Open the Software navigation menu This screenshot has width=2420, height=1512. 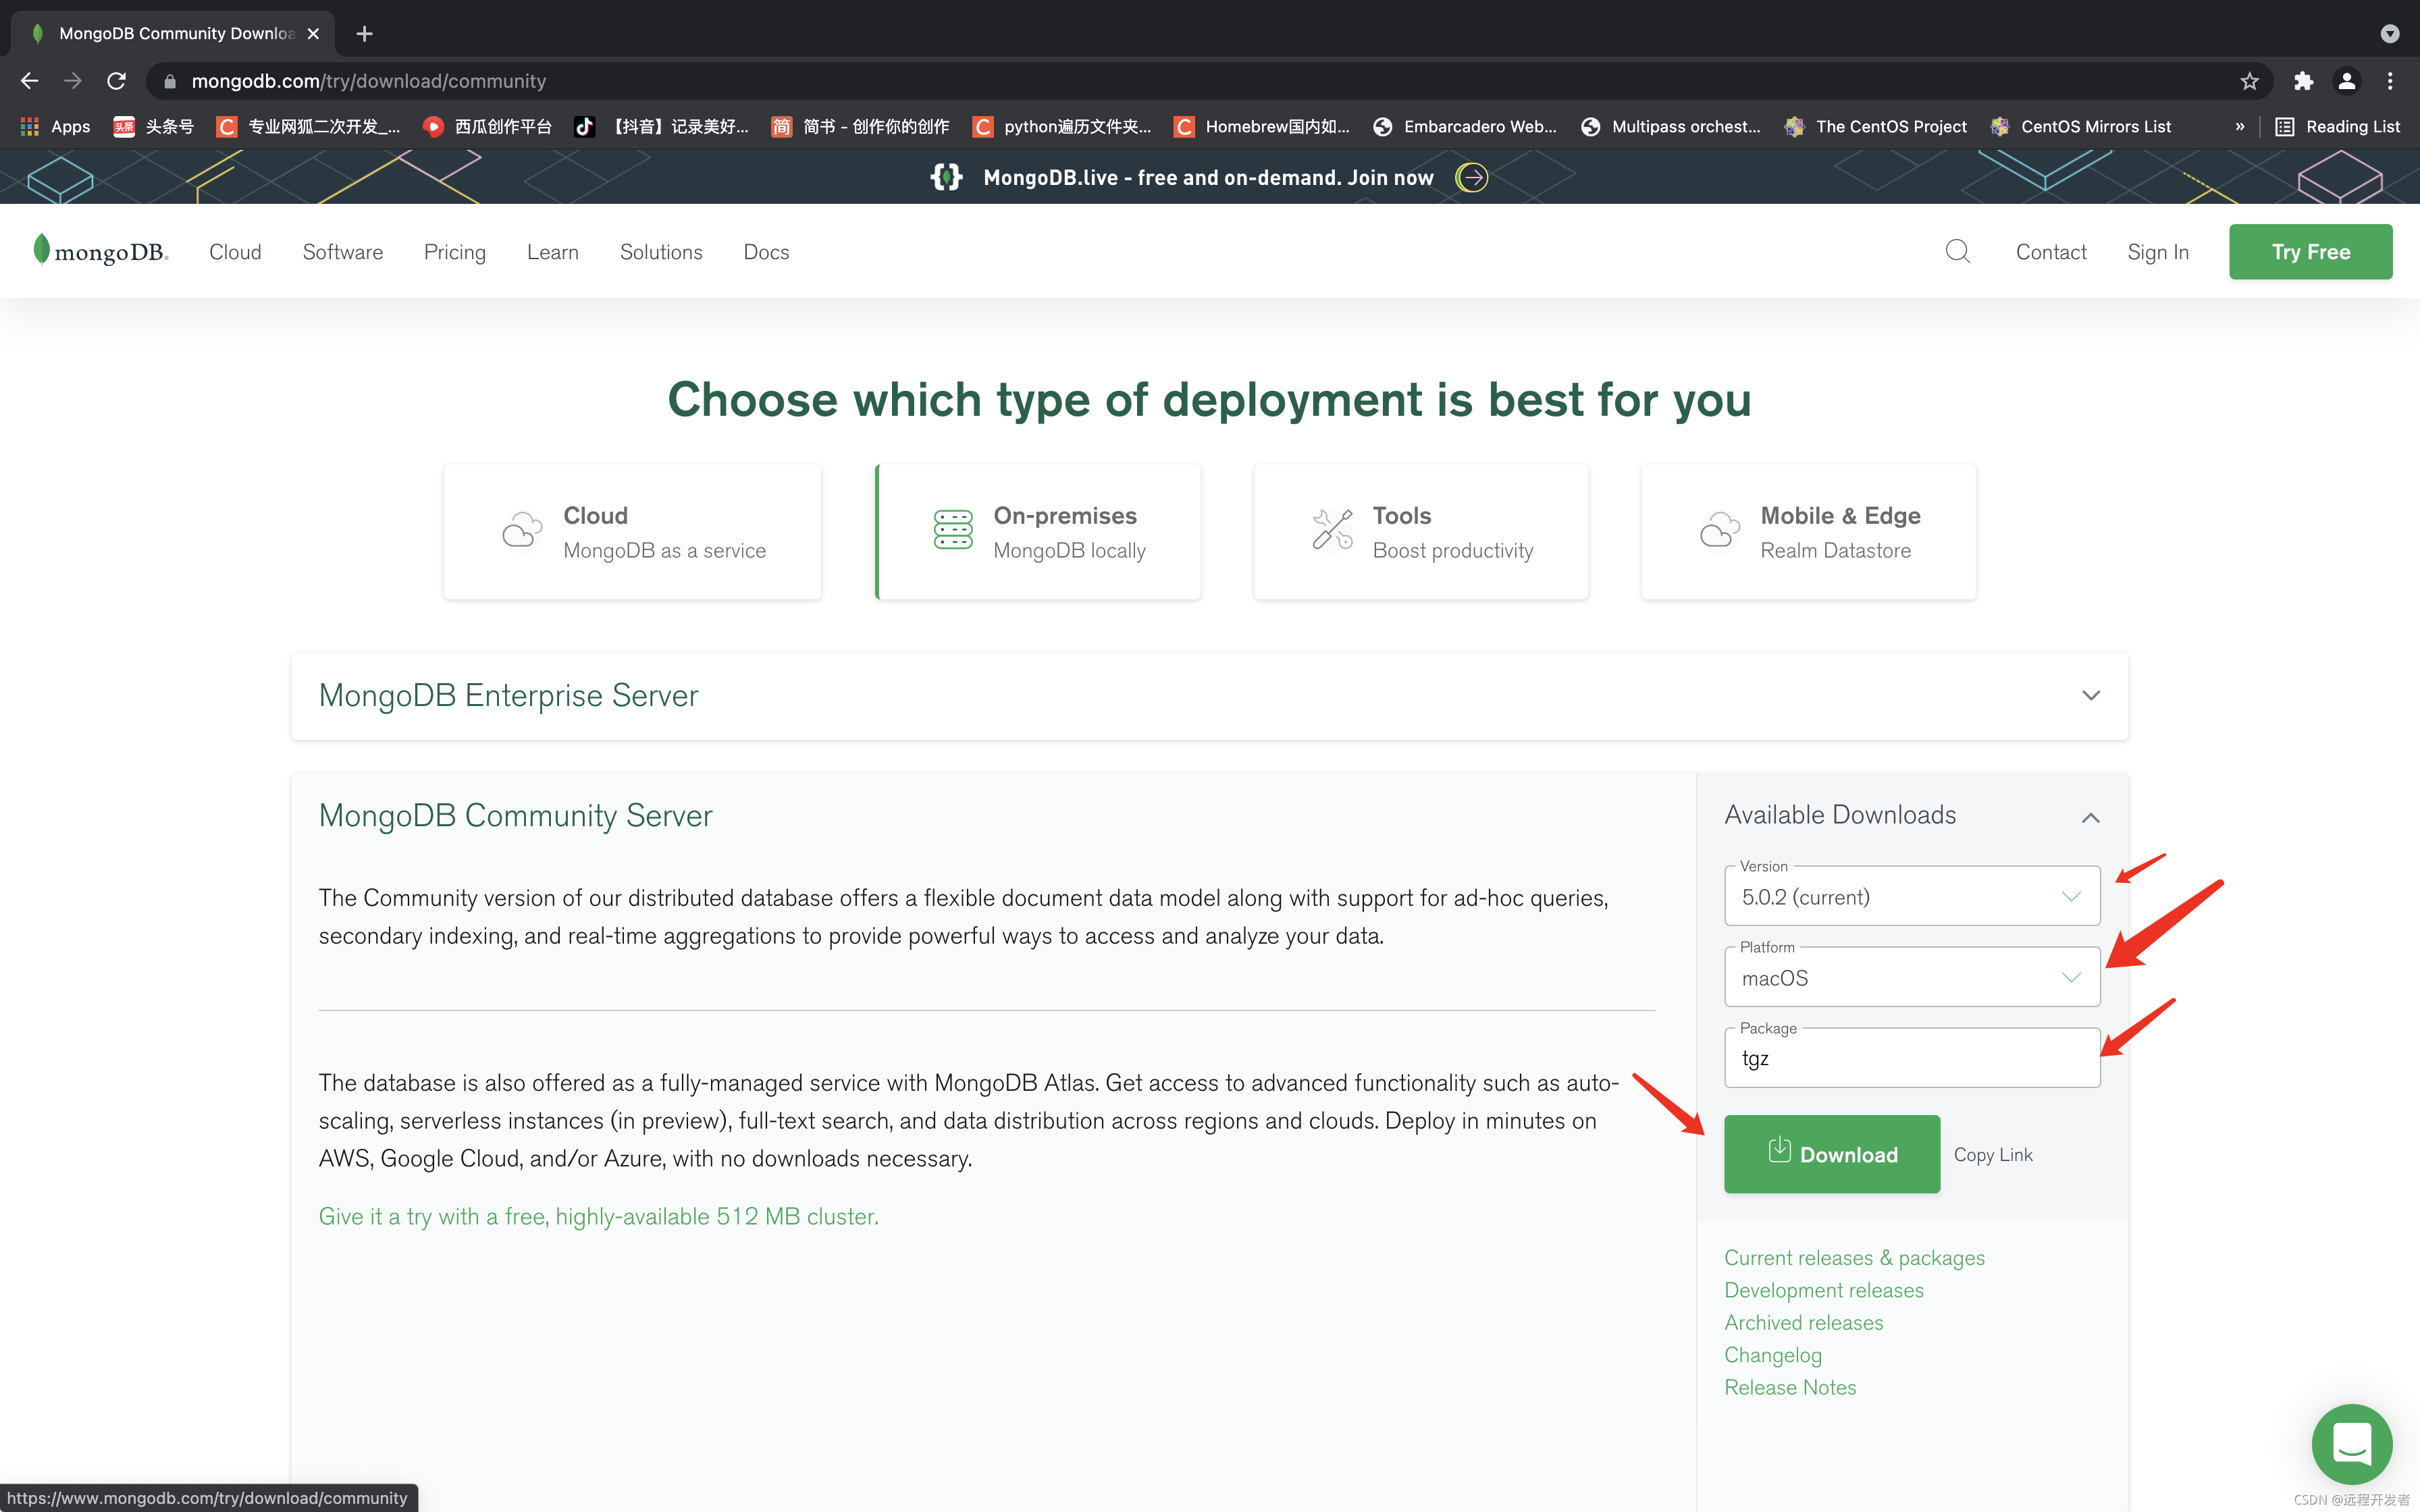coord(343,252)
